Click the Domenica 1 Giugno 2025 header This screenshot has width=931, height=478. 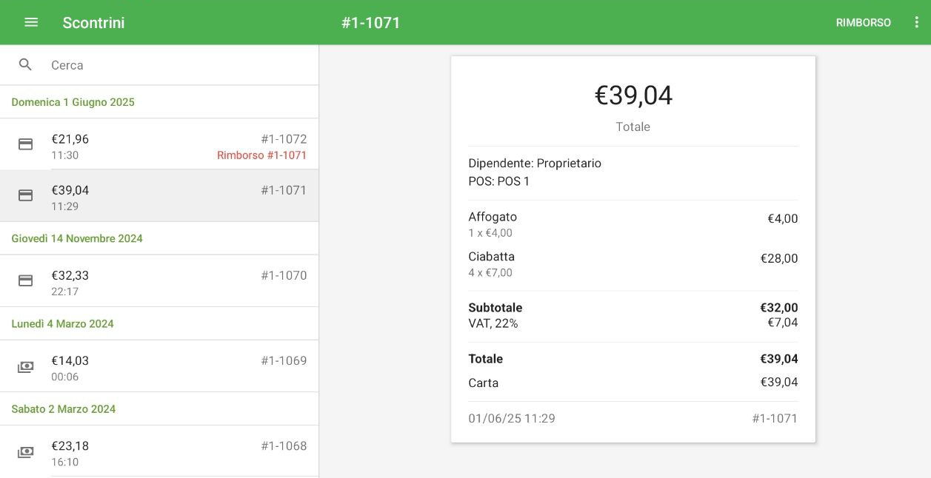[73, 102]
